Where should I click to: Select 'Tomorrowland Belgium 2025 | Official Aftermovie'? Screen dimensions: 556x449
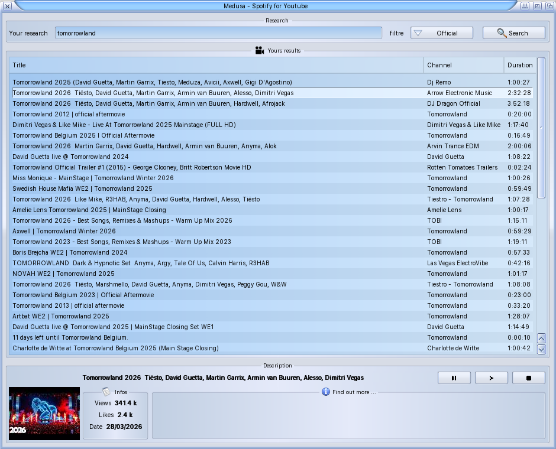pyautogui.click(x=272, y=135)
